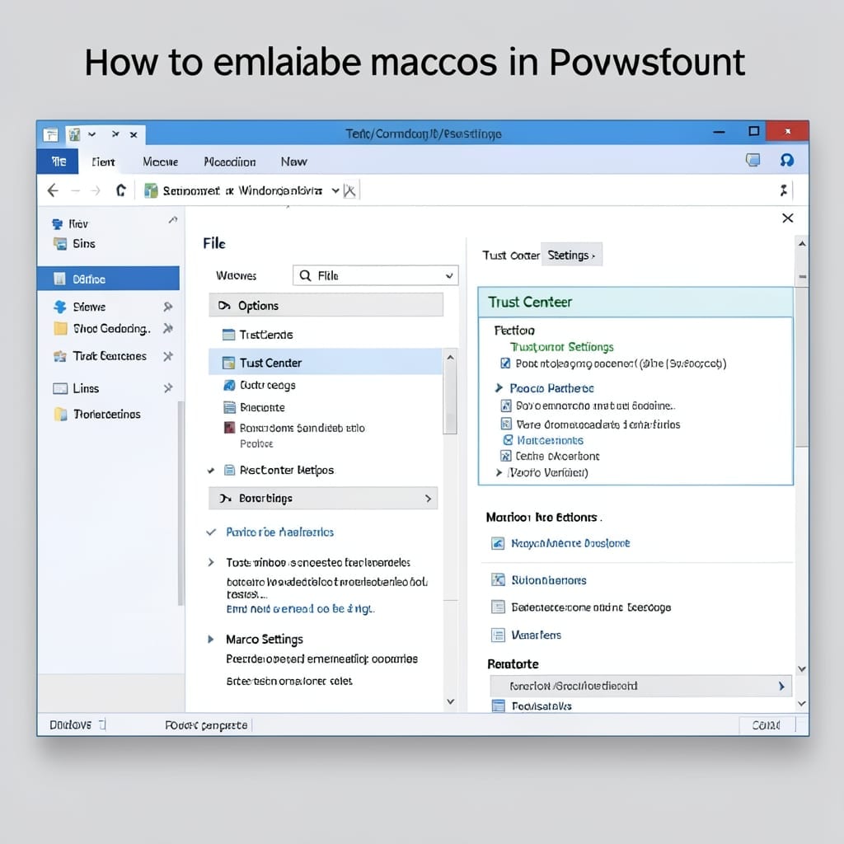Open the address bar path dropdown
This screenshot has height=844, width=844.
pos(335,190)
